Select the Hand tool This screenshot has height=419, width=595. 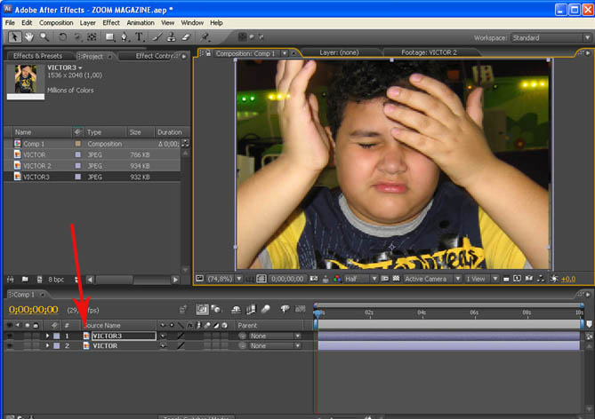click(x=29, y=37)
